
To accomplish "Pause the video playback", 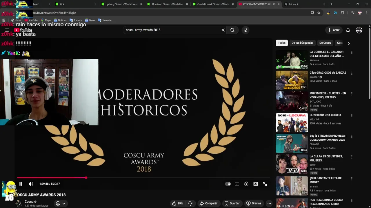I will click(21, 184).
